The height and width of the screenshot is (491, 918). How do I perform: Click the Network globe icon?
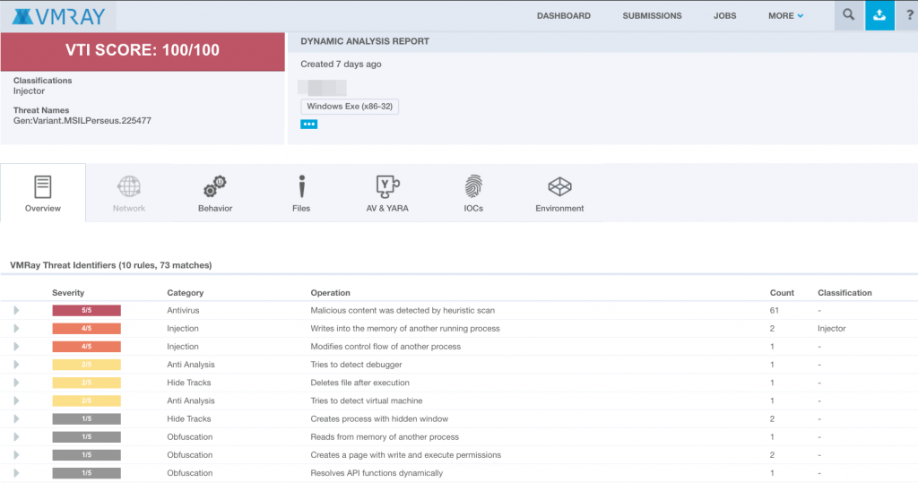tap(129, 186)
